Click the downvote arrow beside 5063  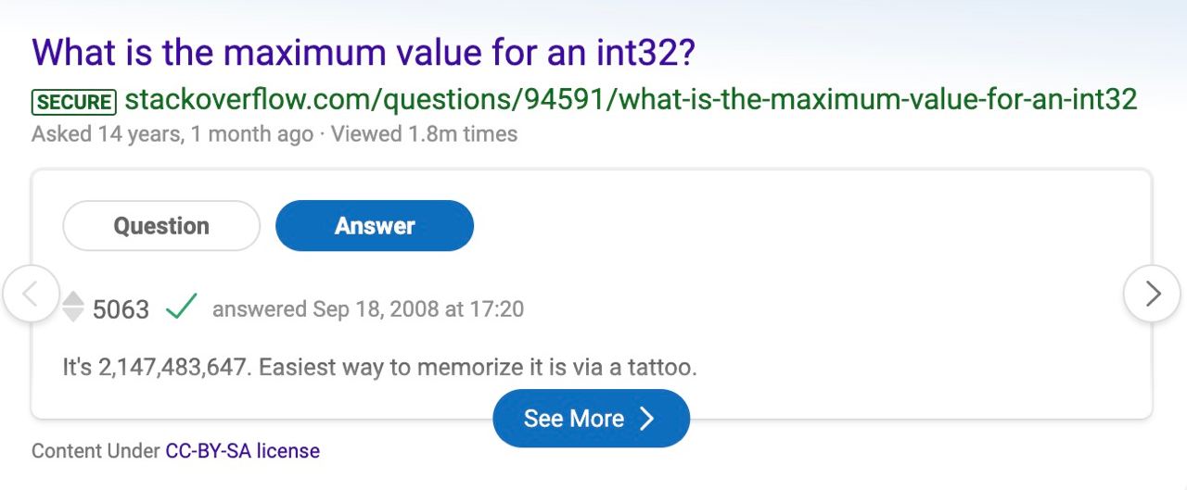pos(73,316)
